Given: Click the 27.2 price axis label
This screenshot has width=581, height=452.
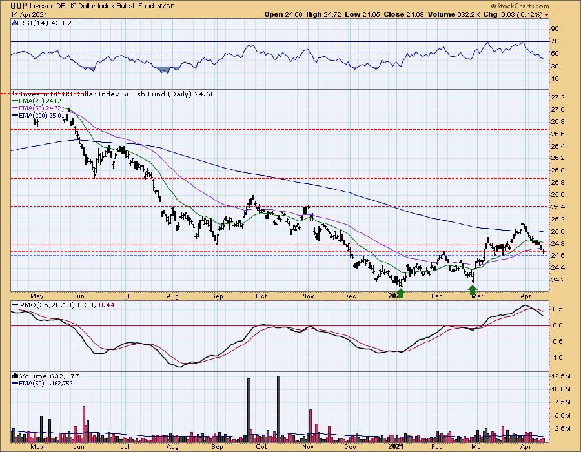Looking at the screenshot, I should click(x=558, y=97).
